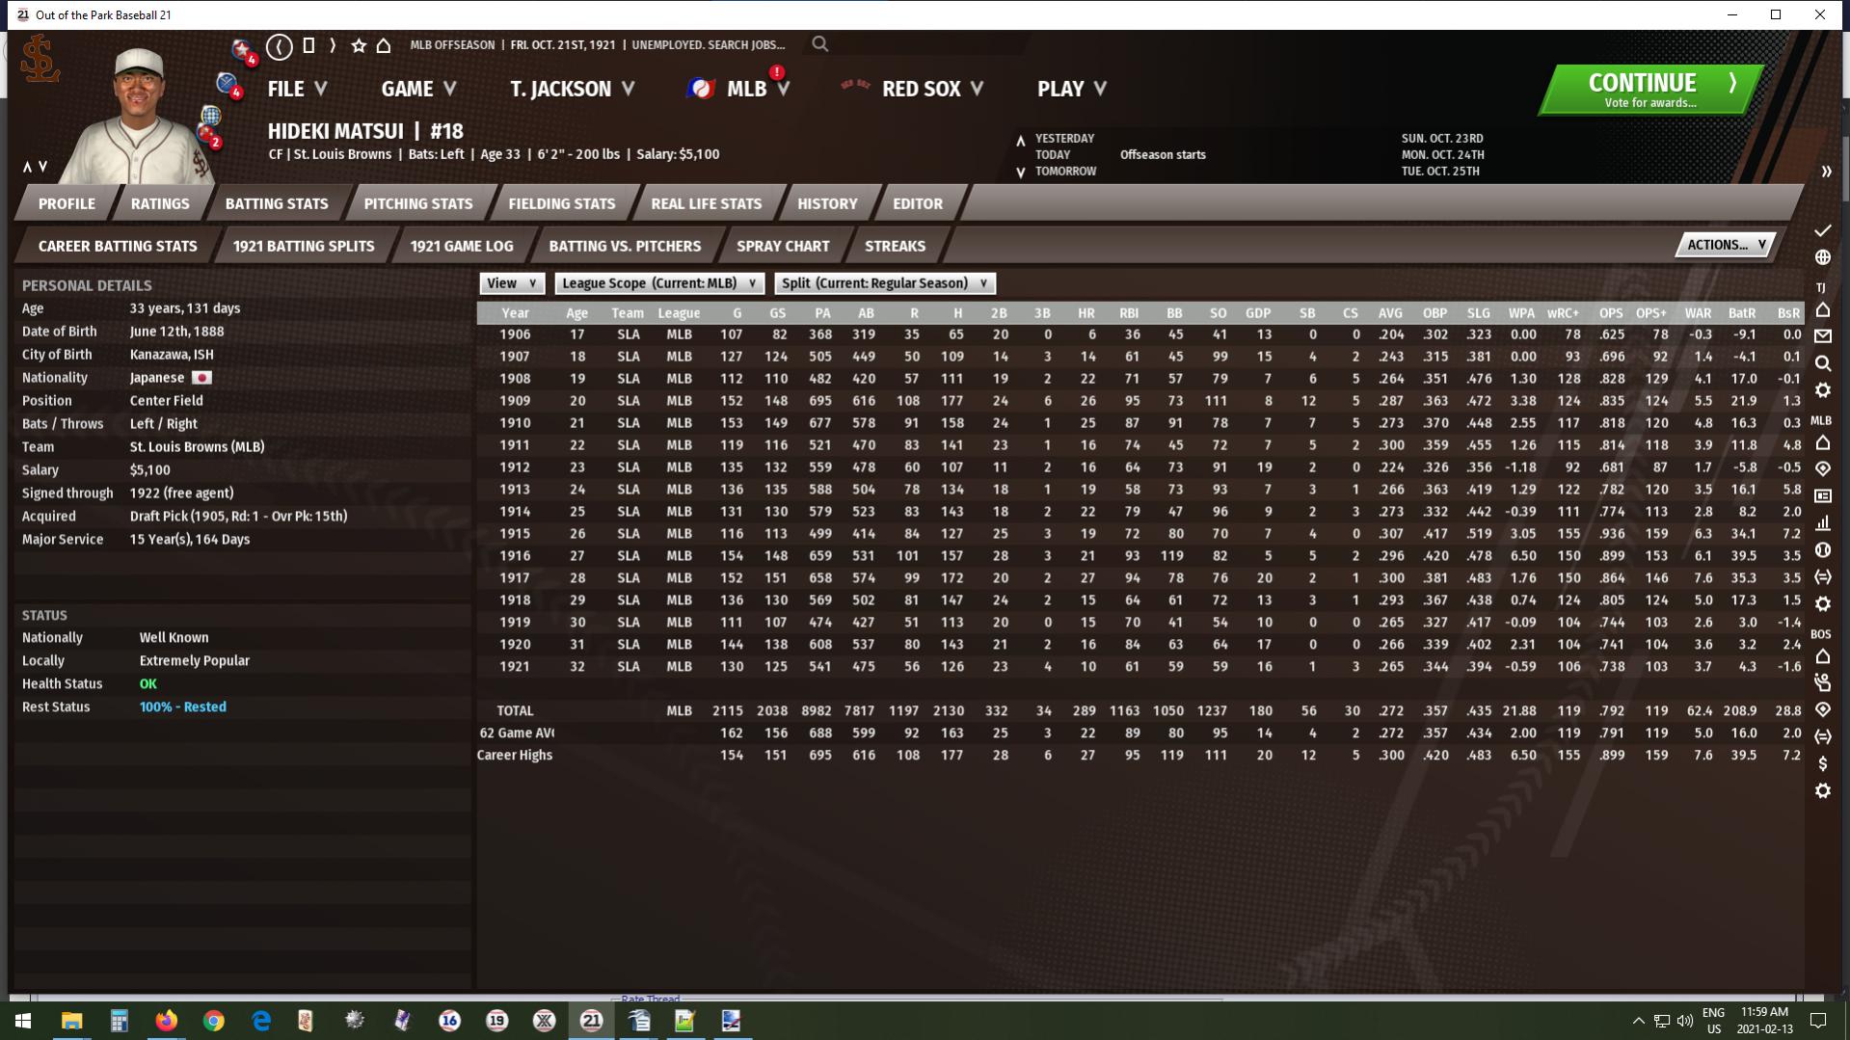Click the baseball icon in the MLB sidebar group
1850x1040 pixels.
pyautogui.click(x=1822, y=550)
